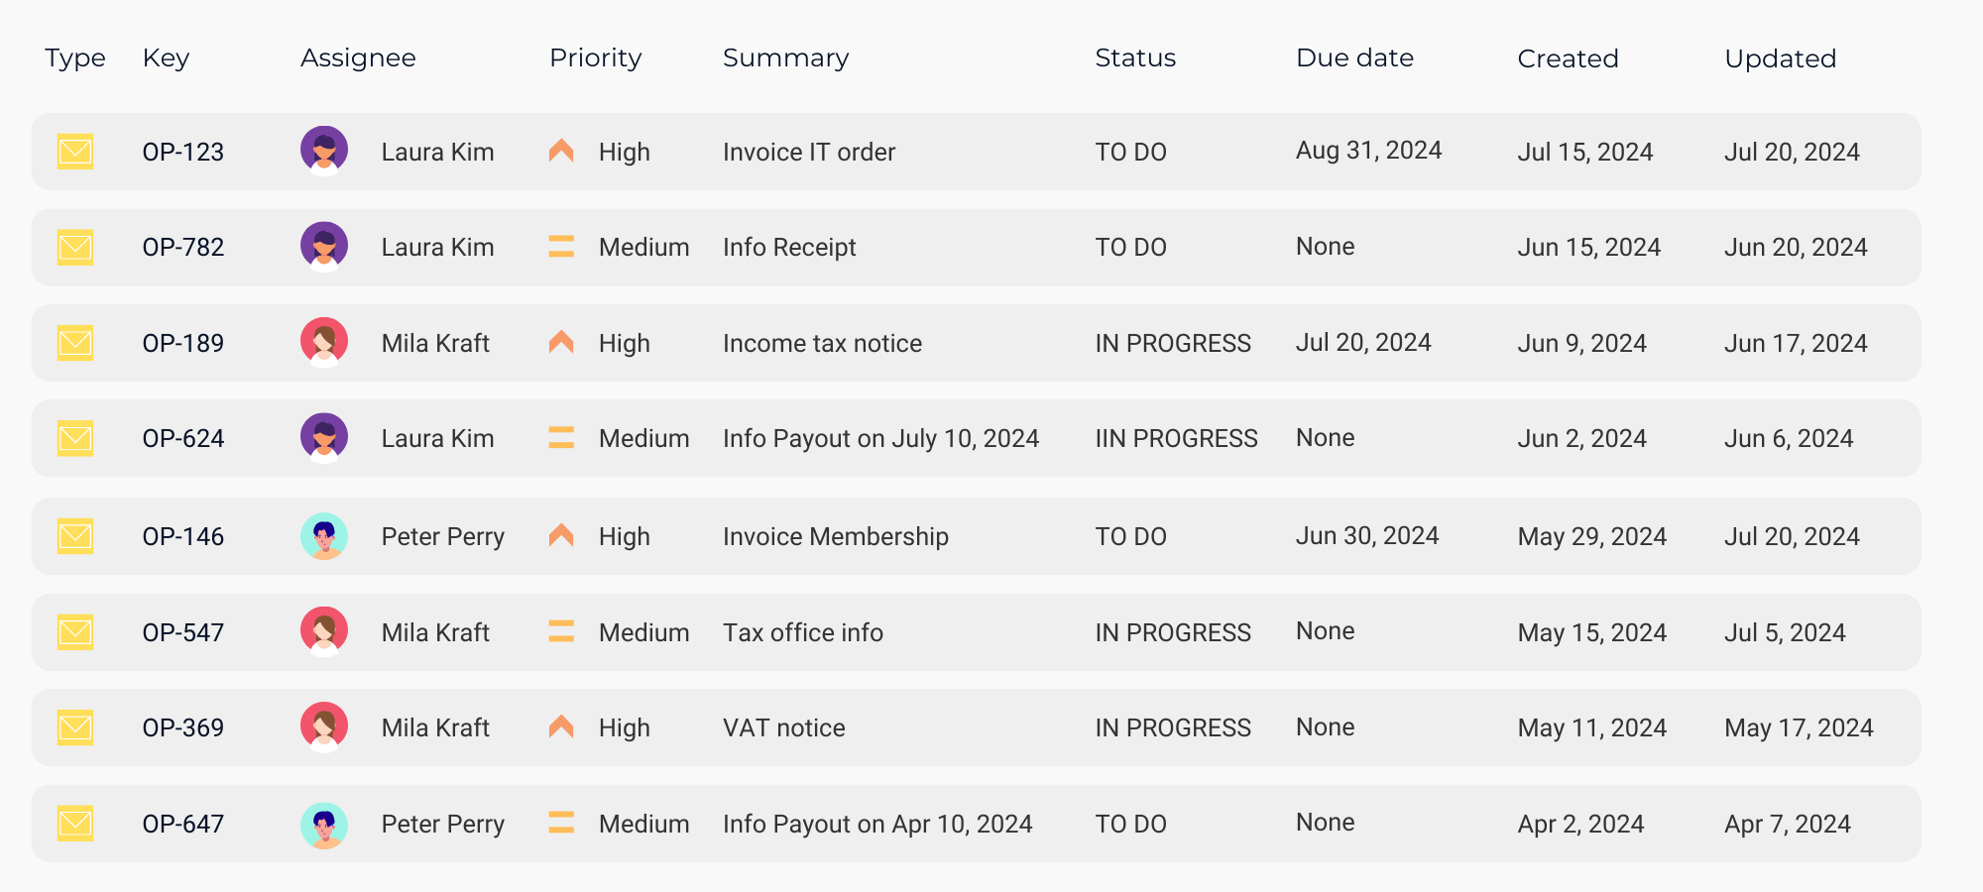Click the envelope type icon for OP-369
This screenshot has height=892, width=1983.
(75, 727)
